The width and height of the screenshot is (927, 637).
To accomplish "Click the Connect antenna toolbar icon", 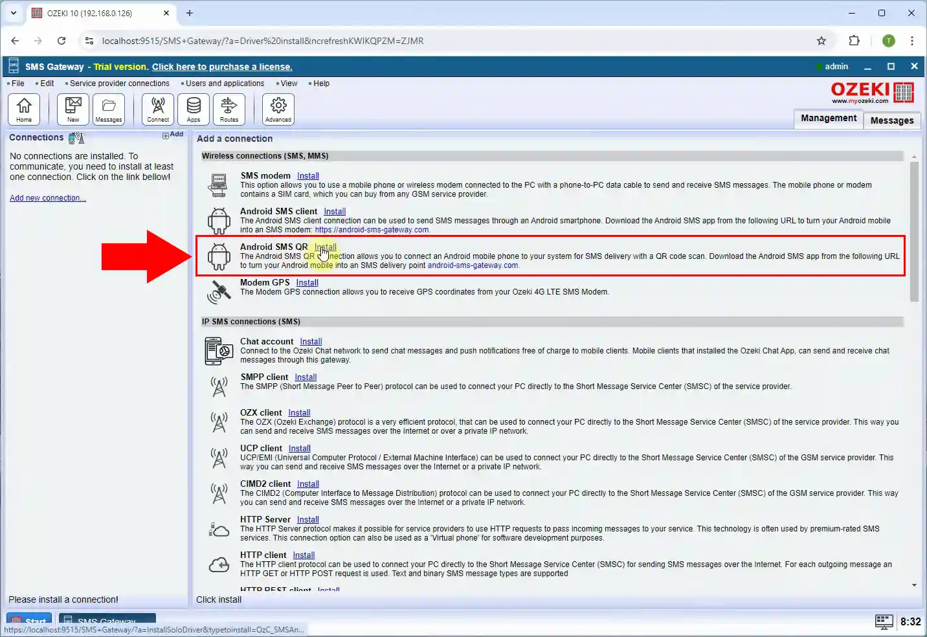I will pyautogui.click(x=158, y=109).
